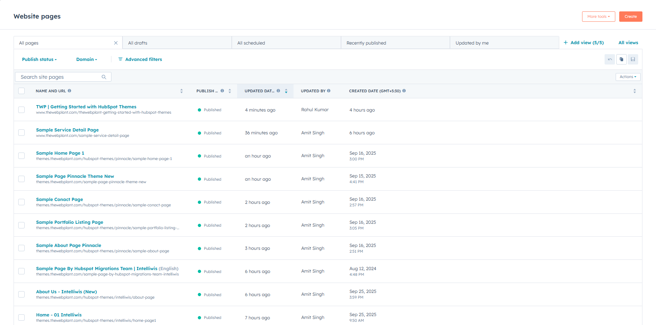Open Home - 01 Intelliwis link
This screenshot has height=325, width=656.
tap(59, 315)
